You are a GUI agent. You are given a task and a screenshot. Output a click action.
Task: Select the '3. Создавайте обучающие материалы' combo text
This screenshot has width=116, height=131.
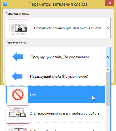67,28
